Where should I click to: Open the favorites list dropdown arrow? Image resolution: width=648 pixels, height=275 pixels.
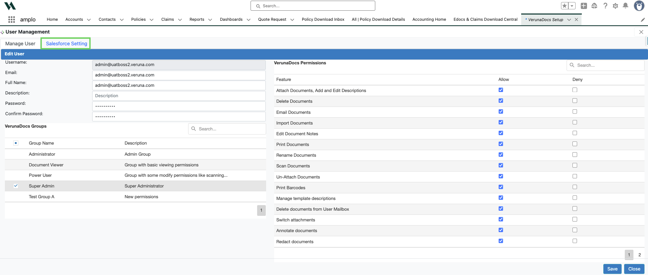coord(572,6)
